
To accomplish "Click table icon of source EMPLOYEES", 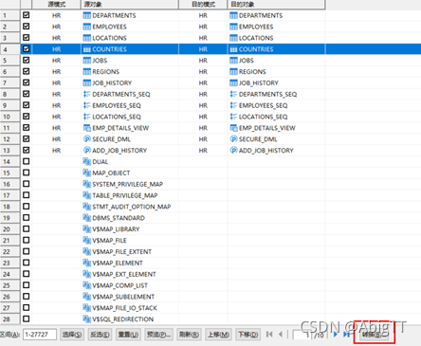I will [86, 27].
